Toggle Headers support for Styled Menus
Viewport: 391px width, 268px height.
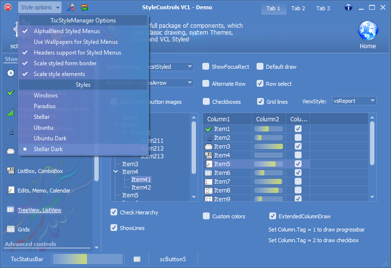83,53
